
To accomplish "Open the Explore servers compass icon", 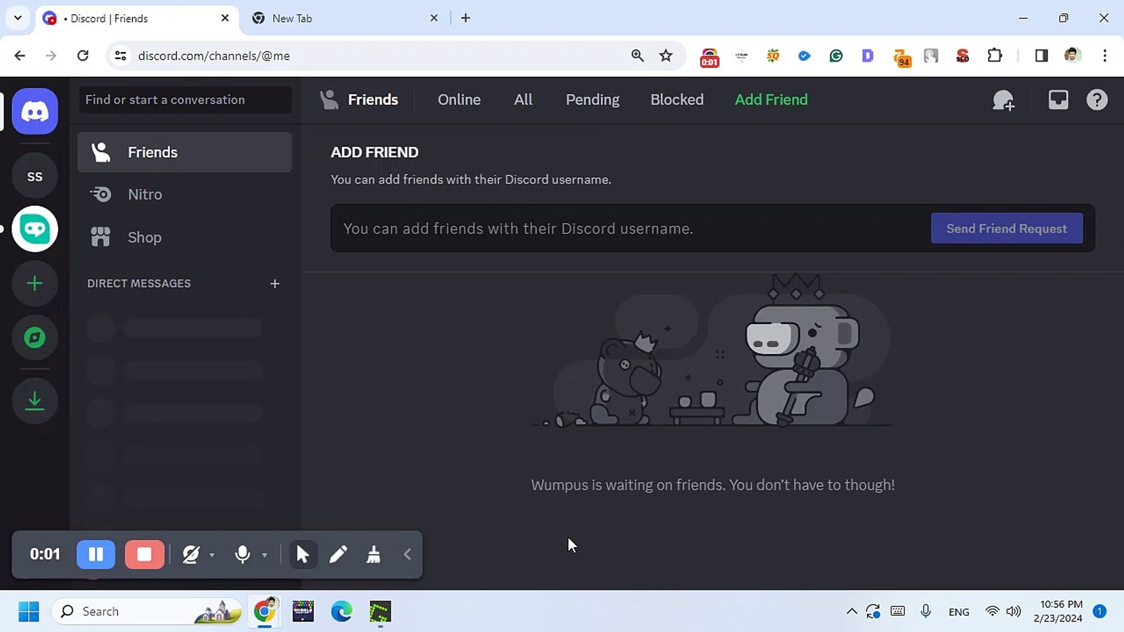I will click(x=35, y=337).
